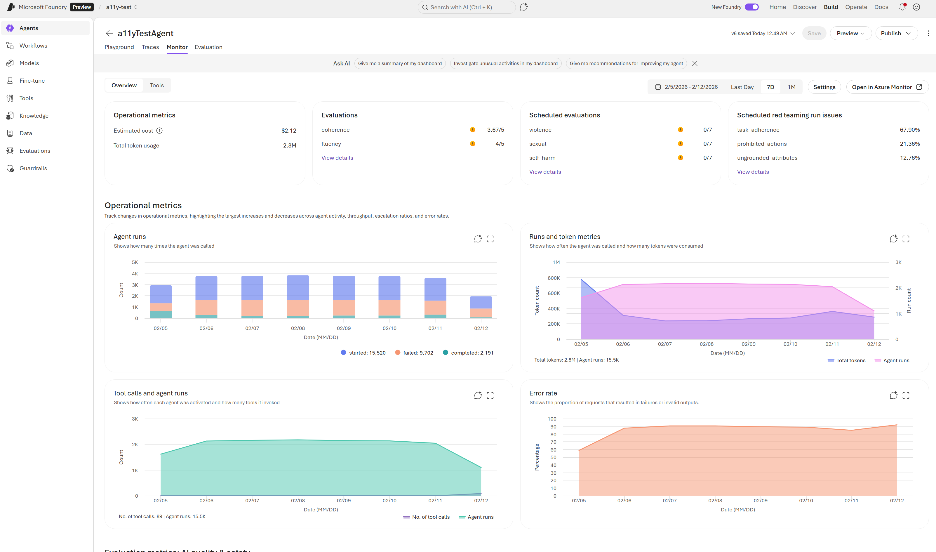Click View details under Scheduled evaluations

[x=545, y=171]
